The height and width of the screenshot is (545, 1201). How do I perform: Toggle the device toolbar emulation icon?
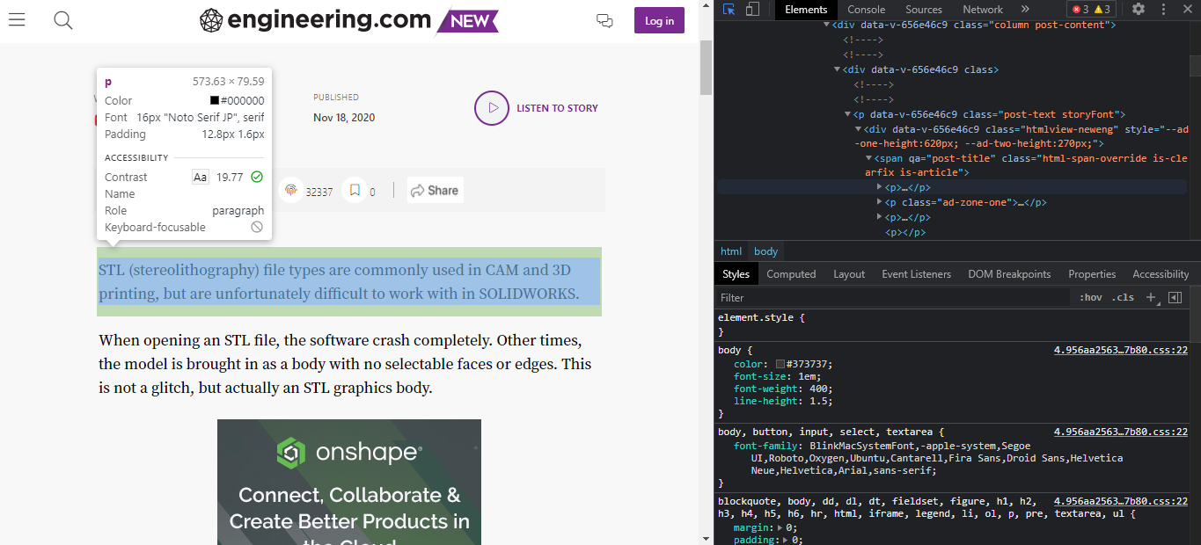click(752, 9)
